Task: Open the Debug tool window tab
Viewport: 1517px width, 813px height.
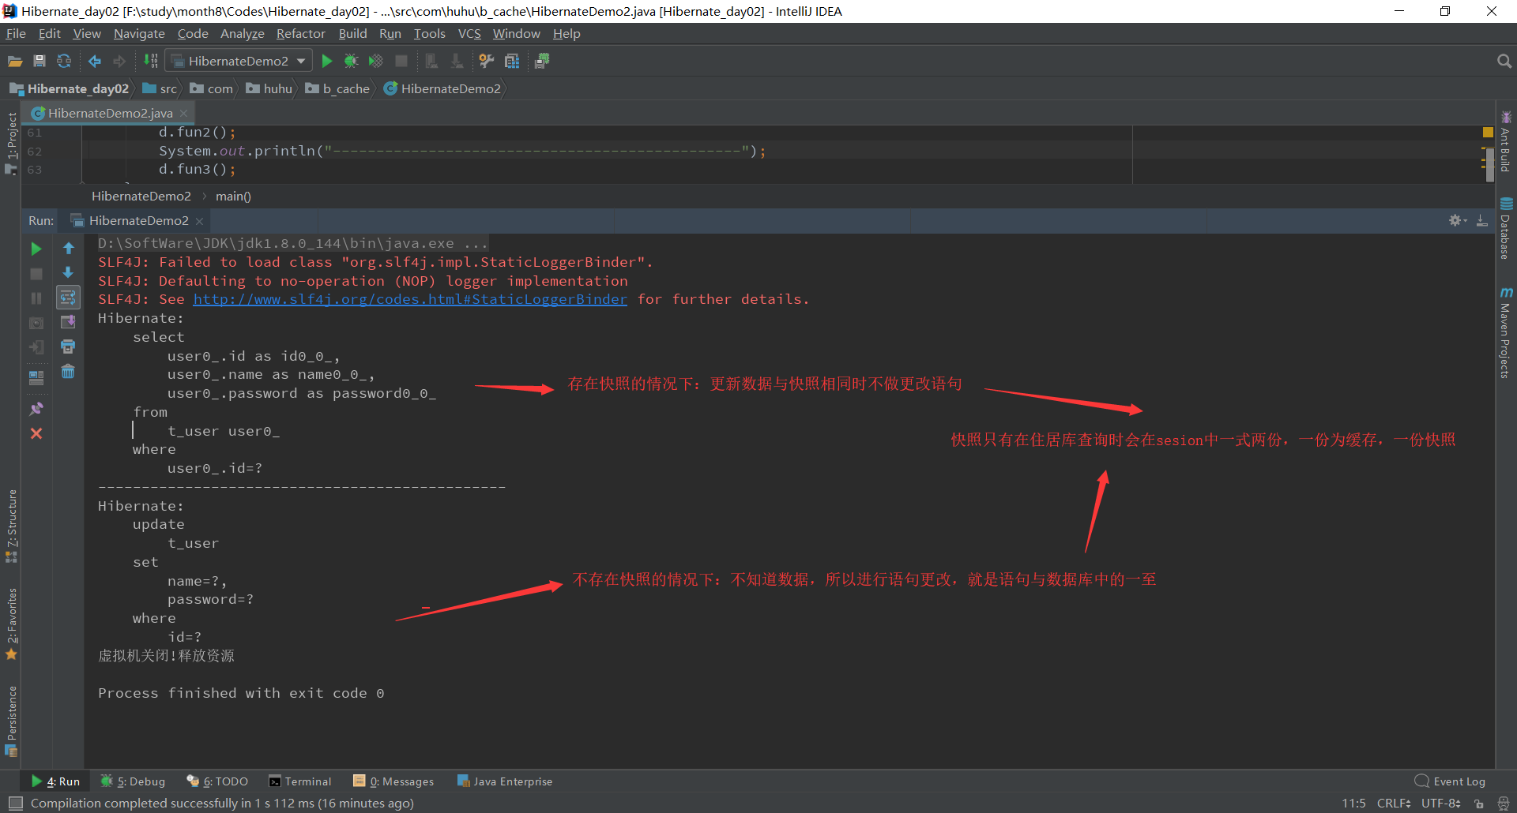Action: (133, 781)
